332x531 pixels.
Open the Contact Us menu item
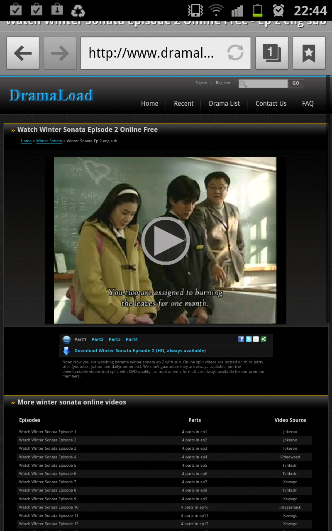coord(271,104)
